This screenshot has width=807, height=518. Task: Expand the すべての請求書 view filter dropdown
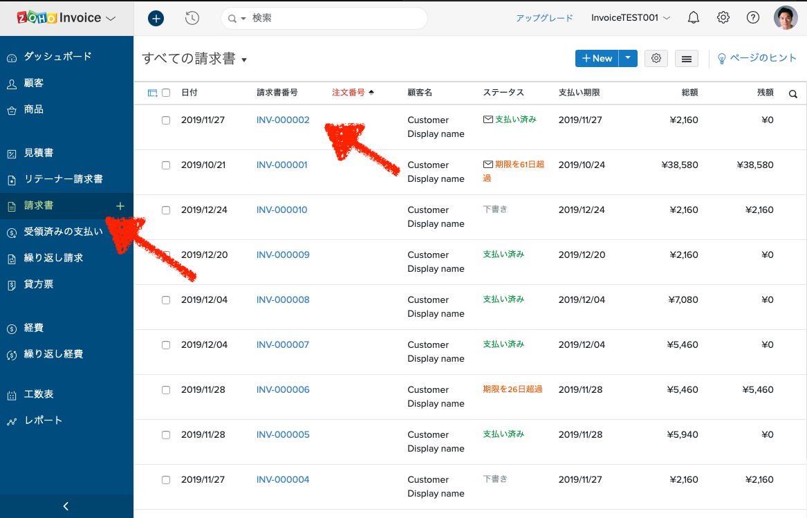pos(244,60)
